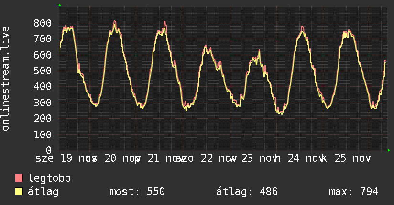Viewport: 394px width, 205px height.
Task: Click the yellow átlag legend swatch
Action: pos(19,192)
